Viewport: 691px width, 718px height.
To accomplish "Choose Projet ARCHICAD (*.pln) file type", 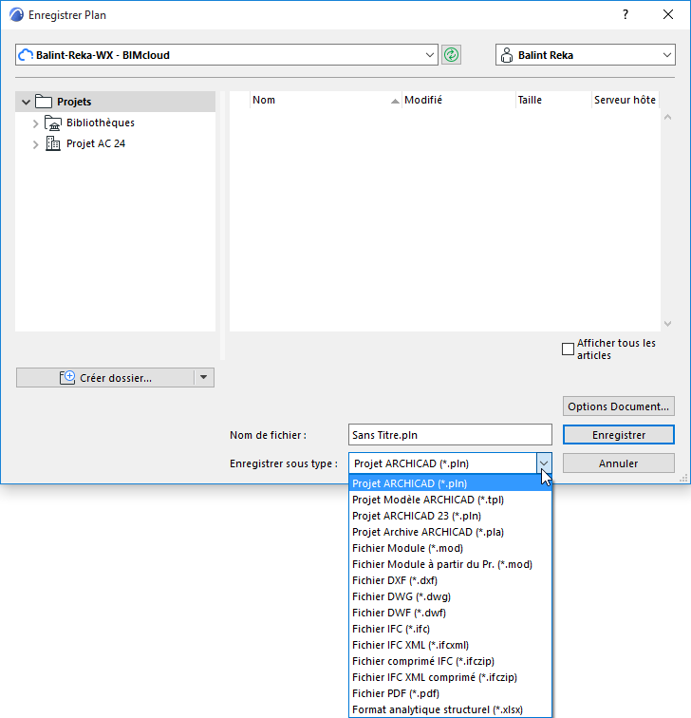I will 450,483.
